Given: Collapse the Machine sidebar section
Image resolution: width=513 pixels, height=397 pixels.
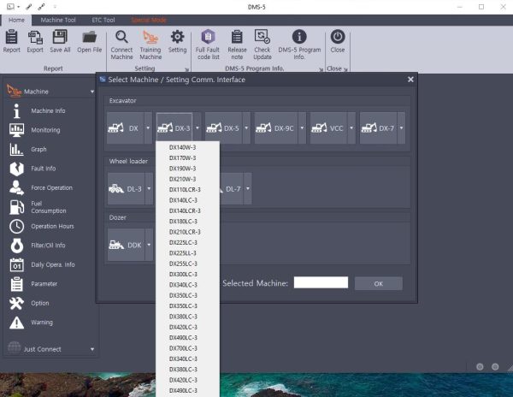Looking at the screenshot, I should (x=92, y=92).
